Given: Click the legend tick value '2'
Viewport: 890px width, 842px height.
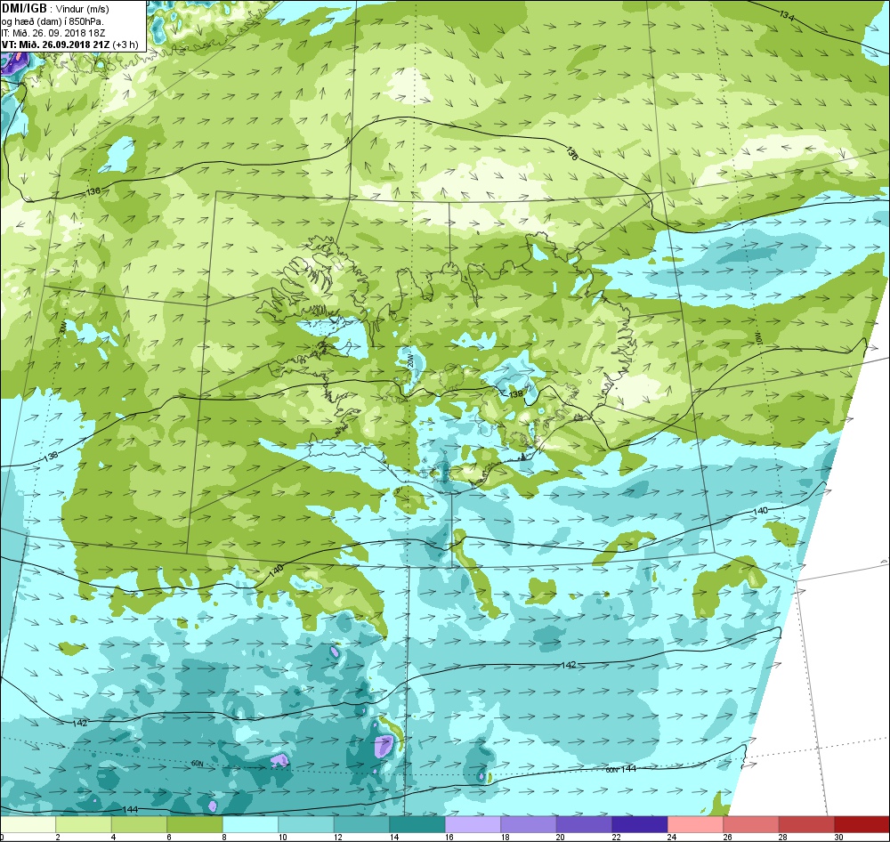Looking at the screenshot, I should point(58,837).
